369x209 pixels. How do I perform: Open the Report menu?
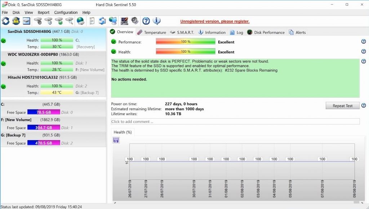(44, 12)
